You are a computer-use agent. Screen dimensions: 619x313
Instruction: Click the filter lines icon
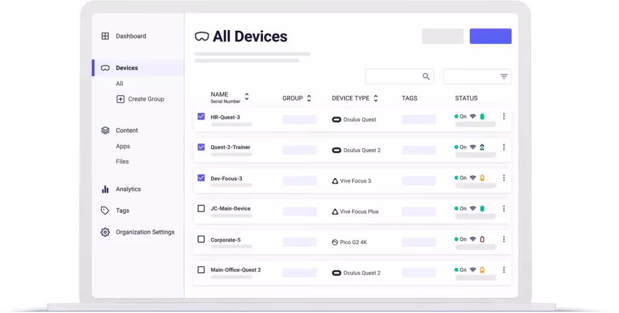[504, 77]
